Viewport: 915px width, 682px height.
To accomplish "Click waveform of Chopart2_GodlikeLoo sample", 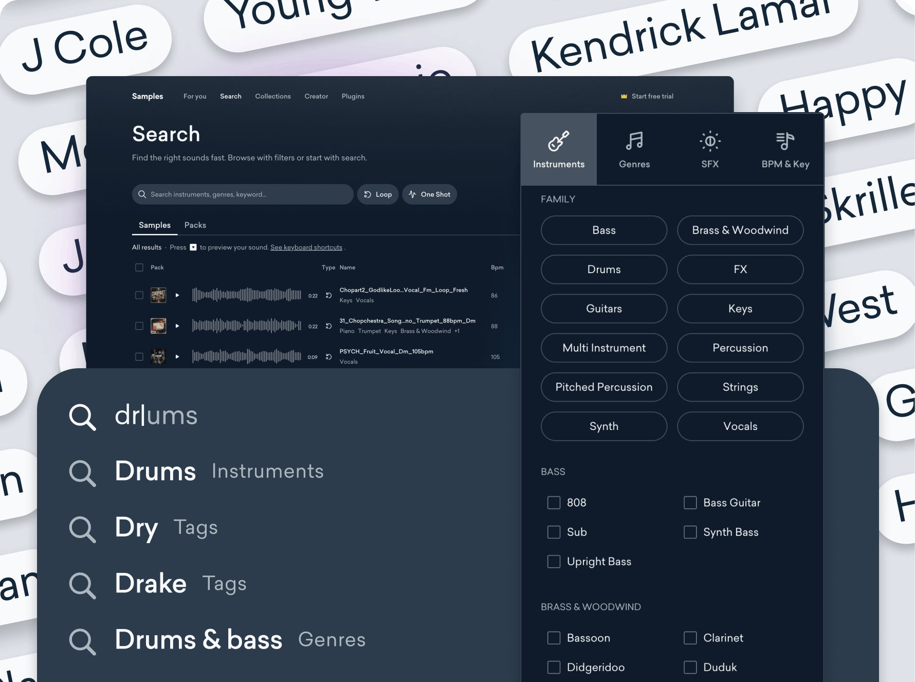I will [x=247, y=295].
